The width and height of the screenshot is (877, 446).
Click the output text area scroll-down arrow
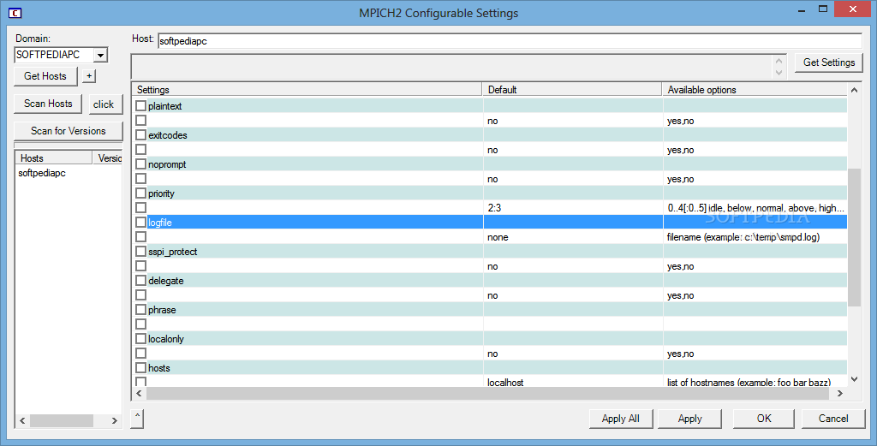[x=779, y=73]
